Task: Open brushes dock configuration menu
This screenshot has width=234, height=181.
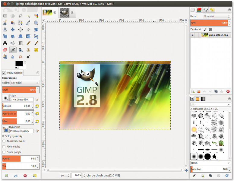Action: pos(229,99)
